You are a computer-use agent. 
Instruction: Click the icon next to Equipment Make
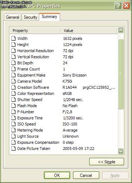[13, 75]
